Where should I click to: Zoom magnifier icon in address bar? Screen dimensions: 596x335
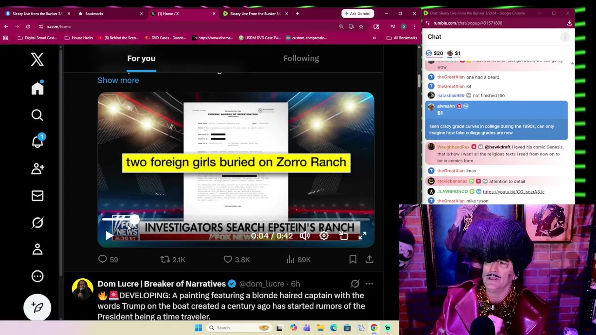pyautogui.click(x=341, y=27)
